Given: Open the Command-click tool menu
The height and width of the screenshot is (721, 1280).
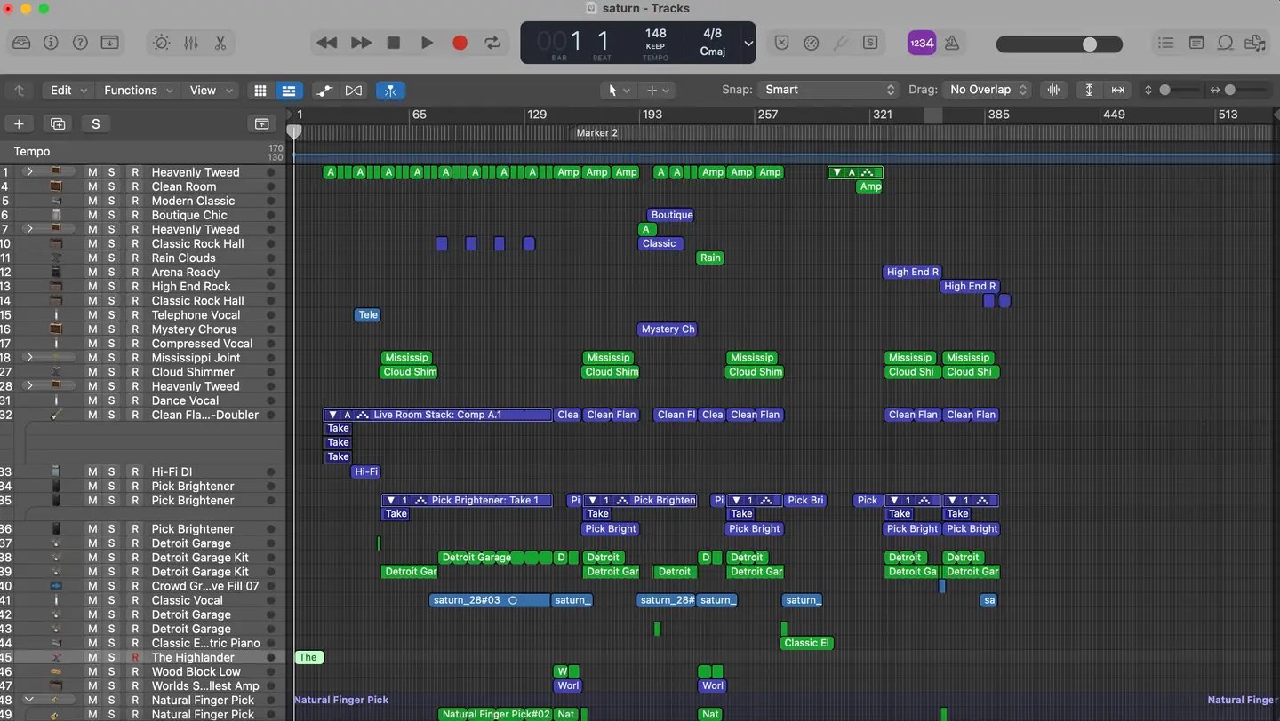Looking at the screenshot, I should (x=657, y=90).
